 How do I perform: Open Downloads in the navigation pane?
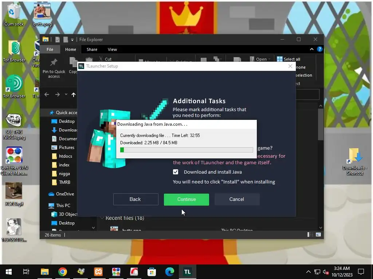point(64,130)
